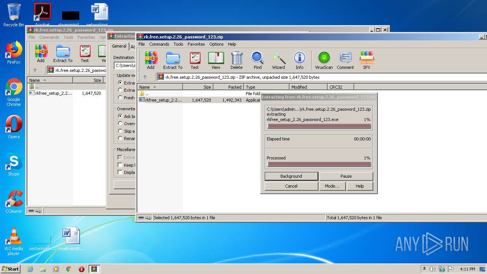The image size is (487, 274).
Task: Open Skype desktop shortcut
Action: (14, 164)
